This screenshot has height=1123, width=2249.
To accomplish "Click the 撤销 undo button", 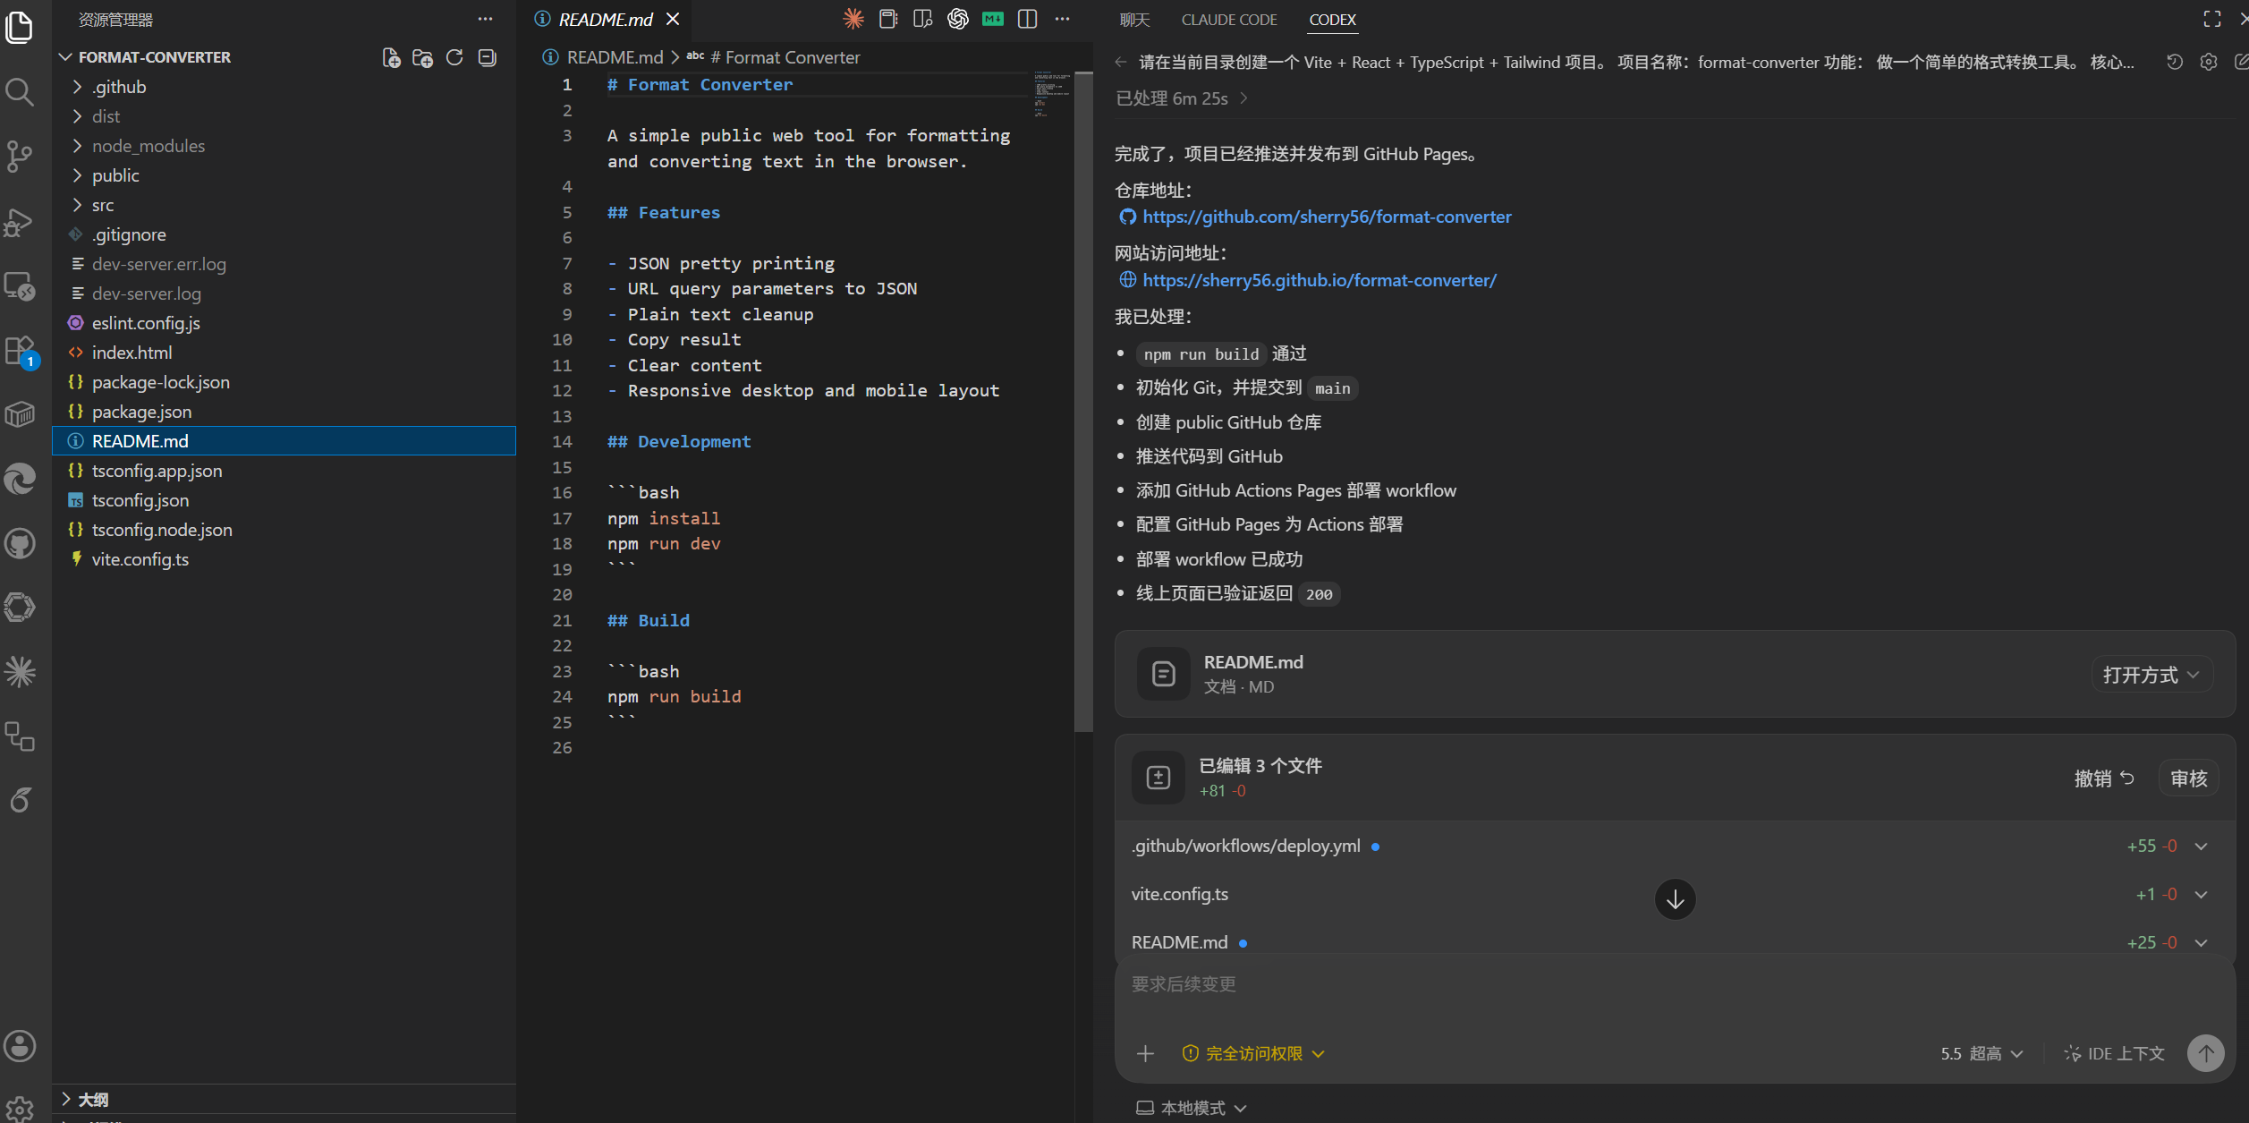I will [x=2104, y=778].
